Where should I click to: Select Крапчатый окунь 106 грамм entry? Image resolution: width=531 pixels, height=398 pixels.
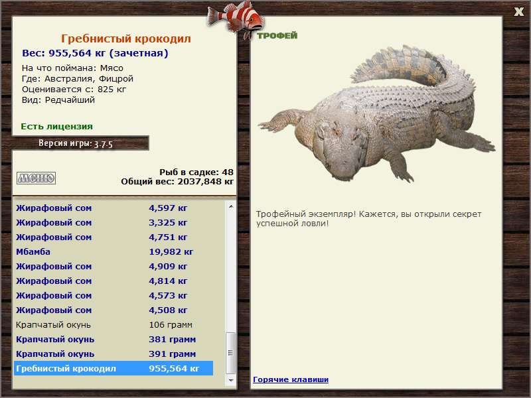(x=114, y=325)
